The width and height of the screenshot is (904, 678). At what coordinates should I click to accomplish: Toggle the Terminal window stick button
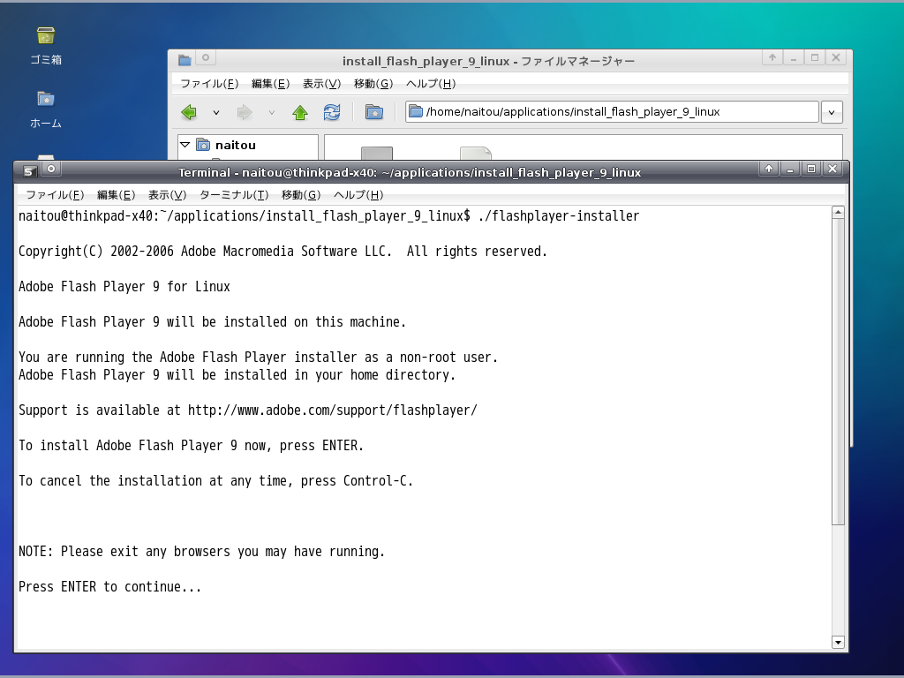tap(51, 169)
